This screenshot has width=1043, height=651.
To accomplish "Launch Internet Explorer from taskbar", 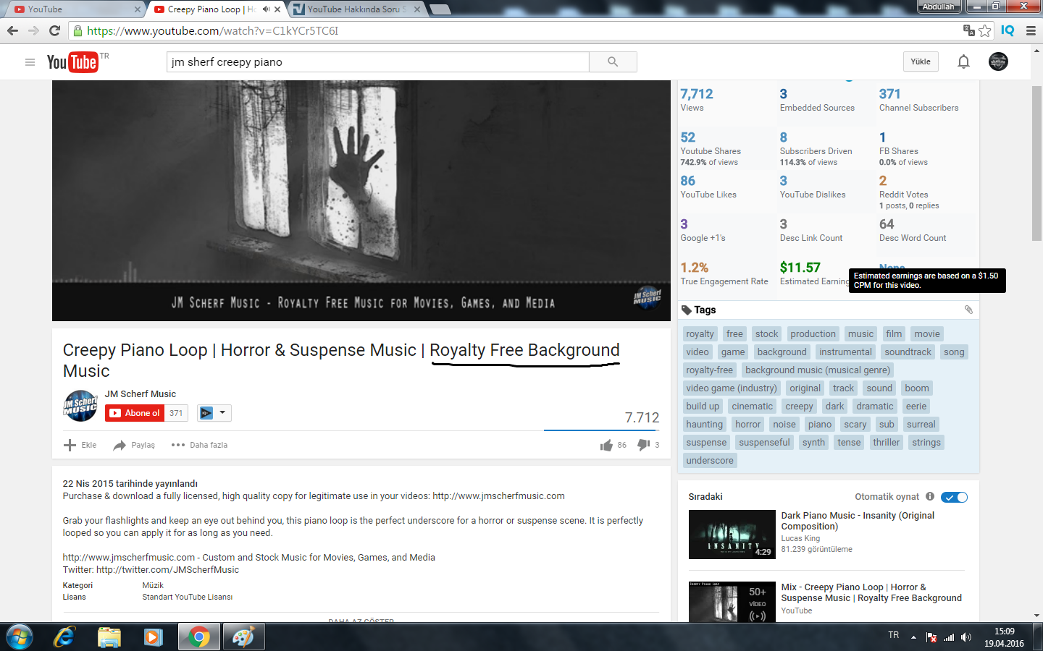I will 64,637.
